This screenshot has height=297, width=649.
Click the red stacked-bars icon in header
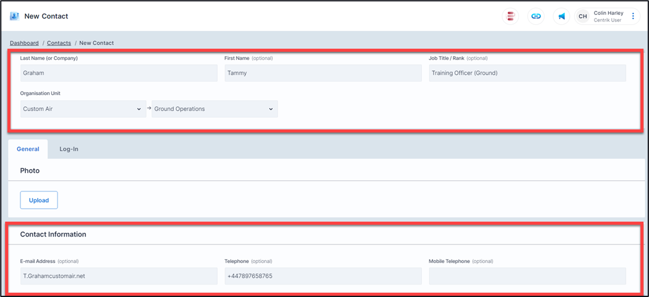pyautogui.click(x=510, y=17)
